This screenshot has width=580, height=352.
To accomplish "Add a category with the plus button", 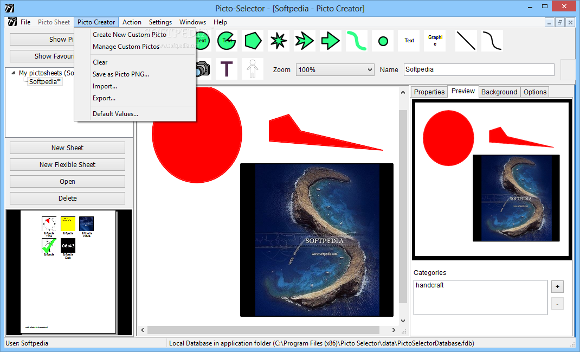I will coord(557,286).
